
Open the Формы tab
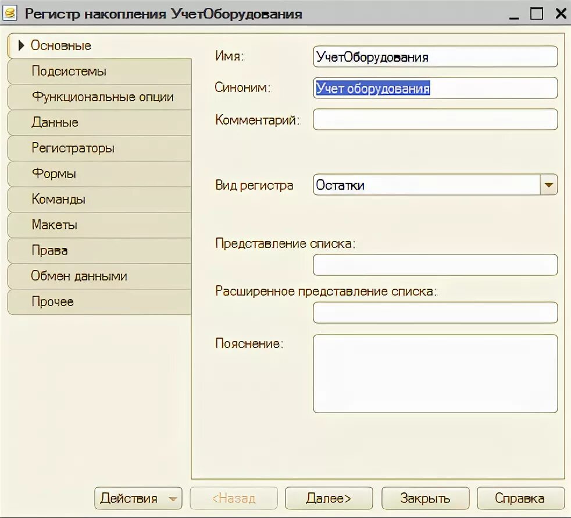pos(99,174)
